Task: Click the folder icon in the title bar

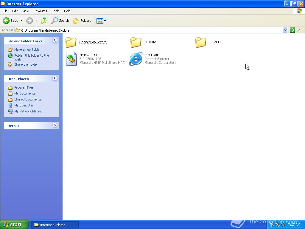Action: 3,4
